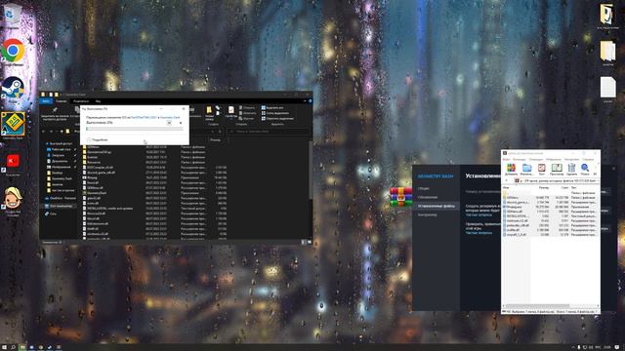Open Установленные файлы in Steam properties

pos(437,206)
